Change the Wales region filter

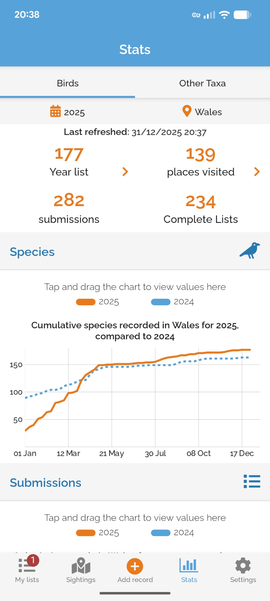208,112
